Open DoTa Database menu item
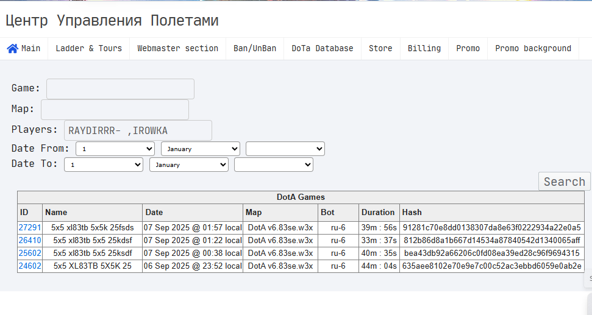Screen dimensions: 592x315 pyautogui.click(x=323, y=49)
